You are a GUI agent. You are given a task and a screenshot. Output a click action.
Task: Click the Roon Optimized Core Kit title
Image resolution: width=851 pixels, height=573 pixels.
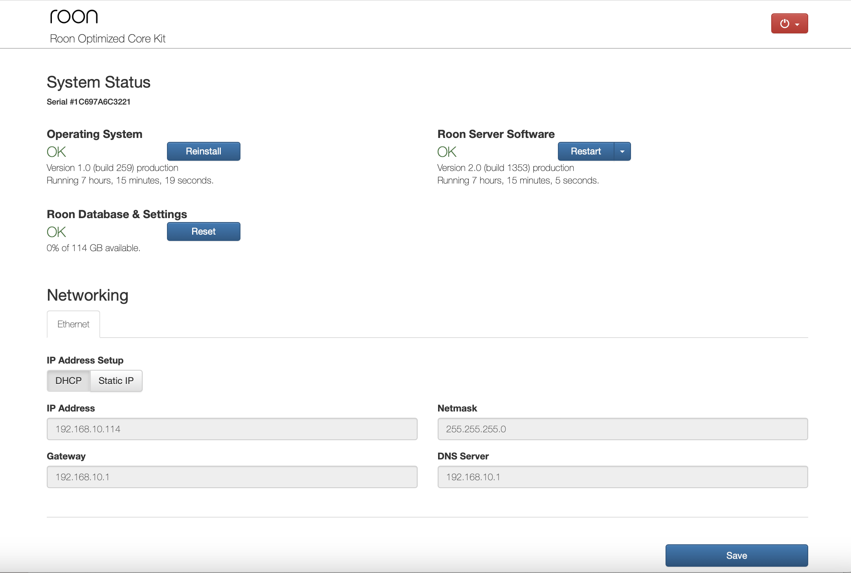(x=108, y=39)
